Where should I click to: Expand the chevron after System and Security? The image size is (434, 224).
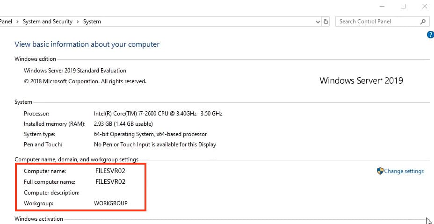pos(78,22)
